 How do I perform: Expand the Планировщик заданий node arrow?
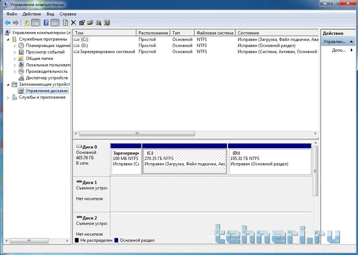tap(15, 46)
